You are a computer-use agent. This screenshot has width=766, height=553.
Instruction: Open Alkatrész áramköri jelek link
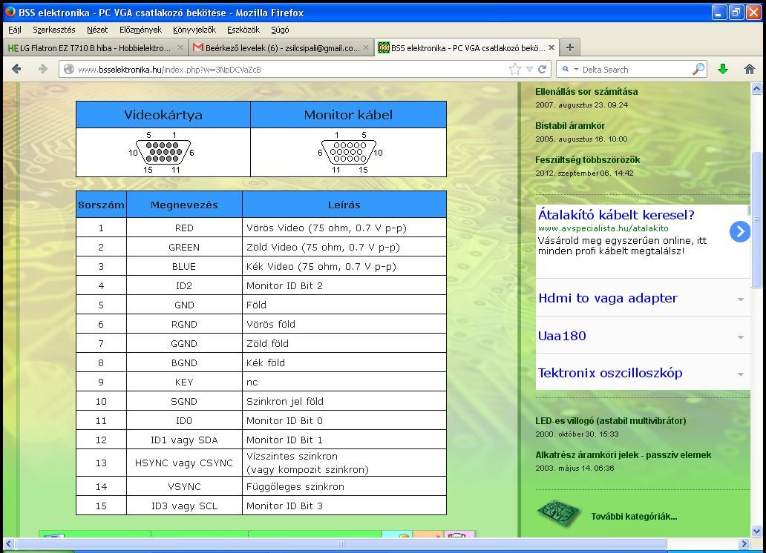coord(623,455)
